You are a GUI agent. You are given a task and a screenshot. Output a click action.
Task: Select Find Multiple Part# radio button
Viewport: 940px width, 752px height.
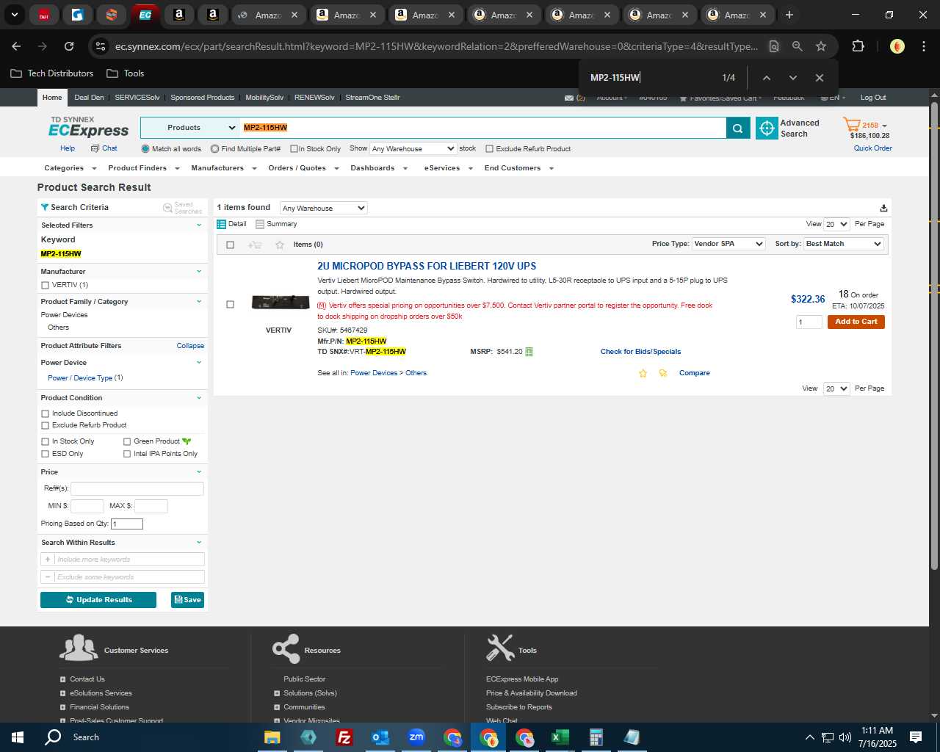pyautogui.click(x=214, y=149)
